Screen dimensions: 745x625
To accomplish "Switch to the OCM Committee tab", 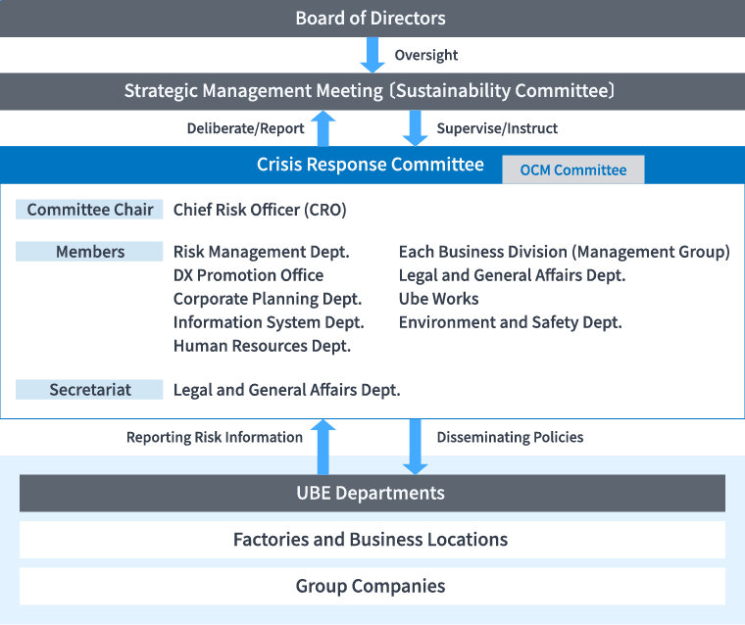I will pyautogui.click(x=573, y=169).
